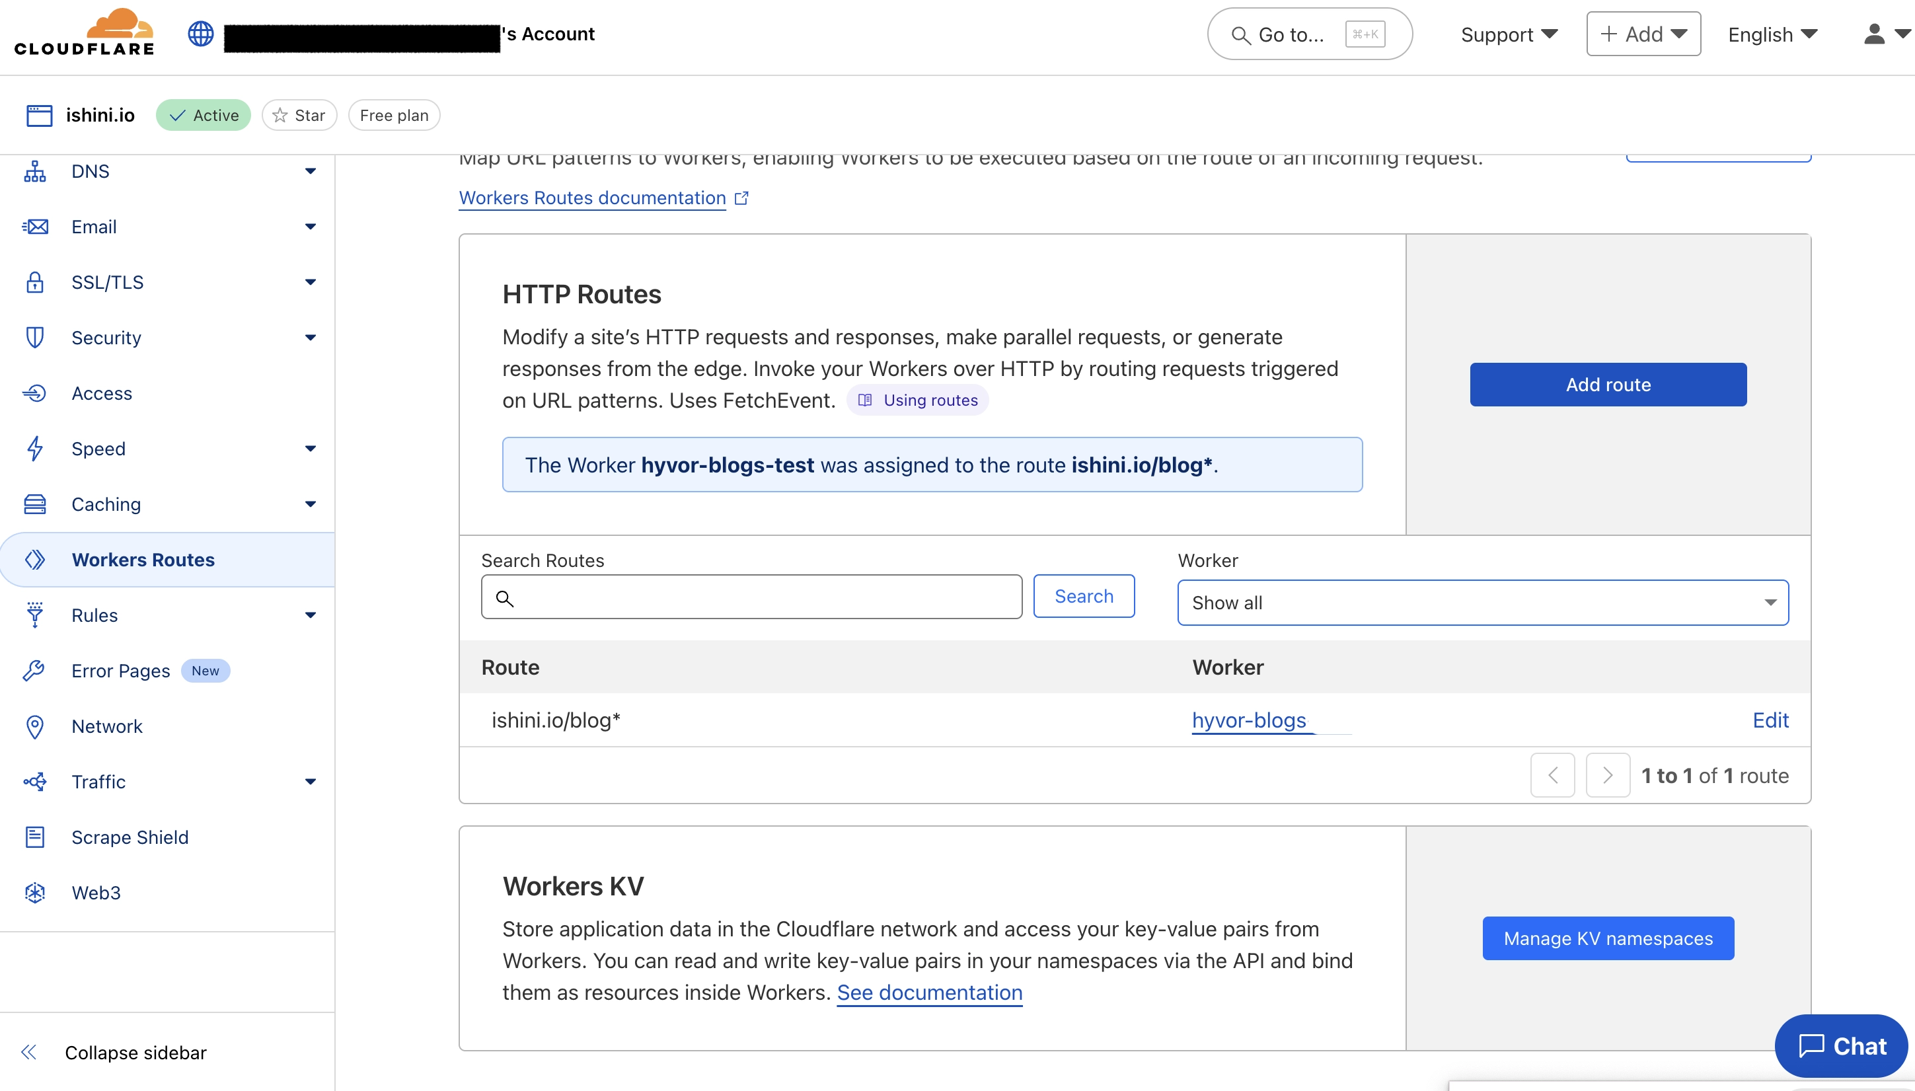Screen dimensions: 1915x1091
Task: Click the Network location pin icon
Action: click(35, 726)
